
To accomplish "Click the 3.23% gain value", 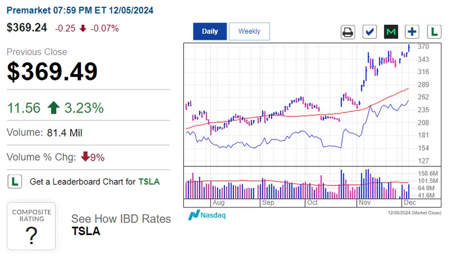I will [83, 108].
